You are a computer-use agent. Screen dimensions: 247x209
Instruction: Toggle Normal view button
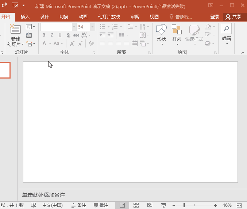coord(122,205)
